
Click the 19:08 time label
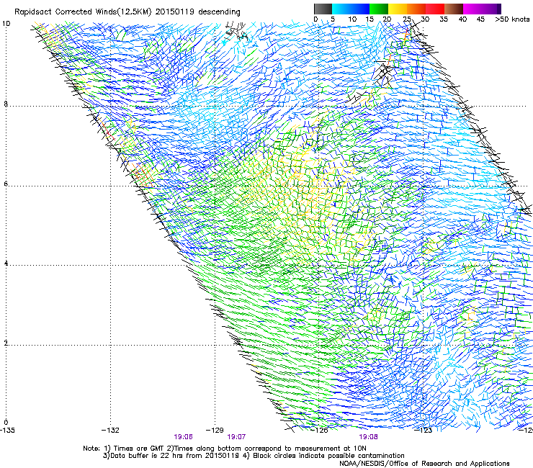(369, 437)
